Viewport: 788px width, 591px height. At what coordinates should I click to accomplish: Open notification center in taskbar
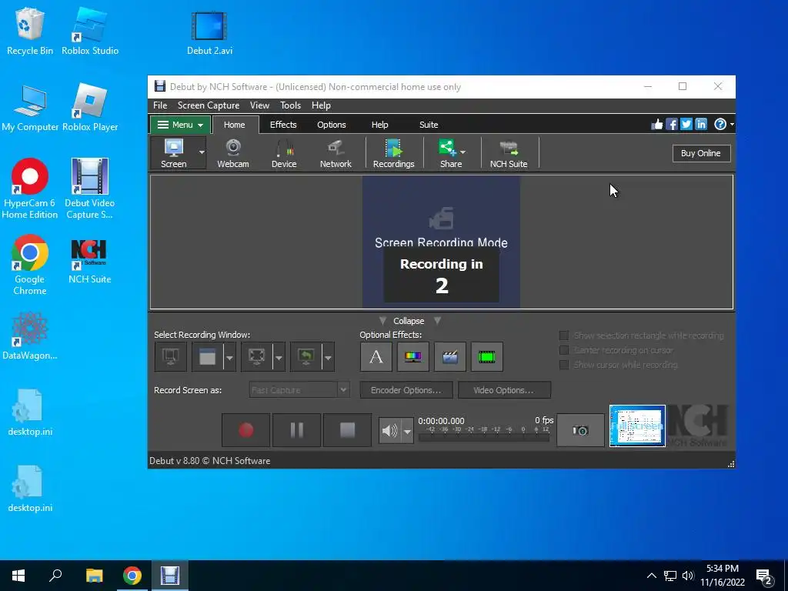[764, 576]
